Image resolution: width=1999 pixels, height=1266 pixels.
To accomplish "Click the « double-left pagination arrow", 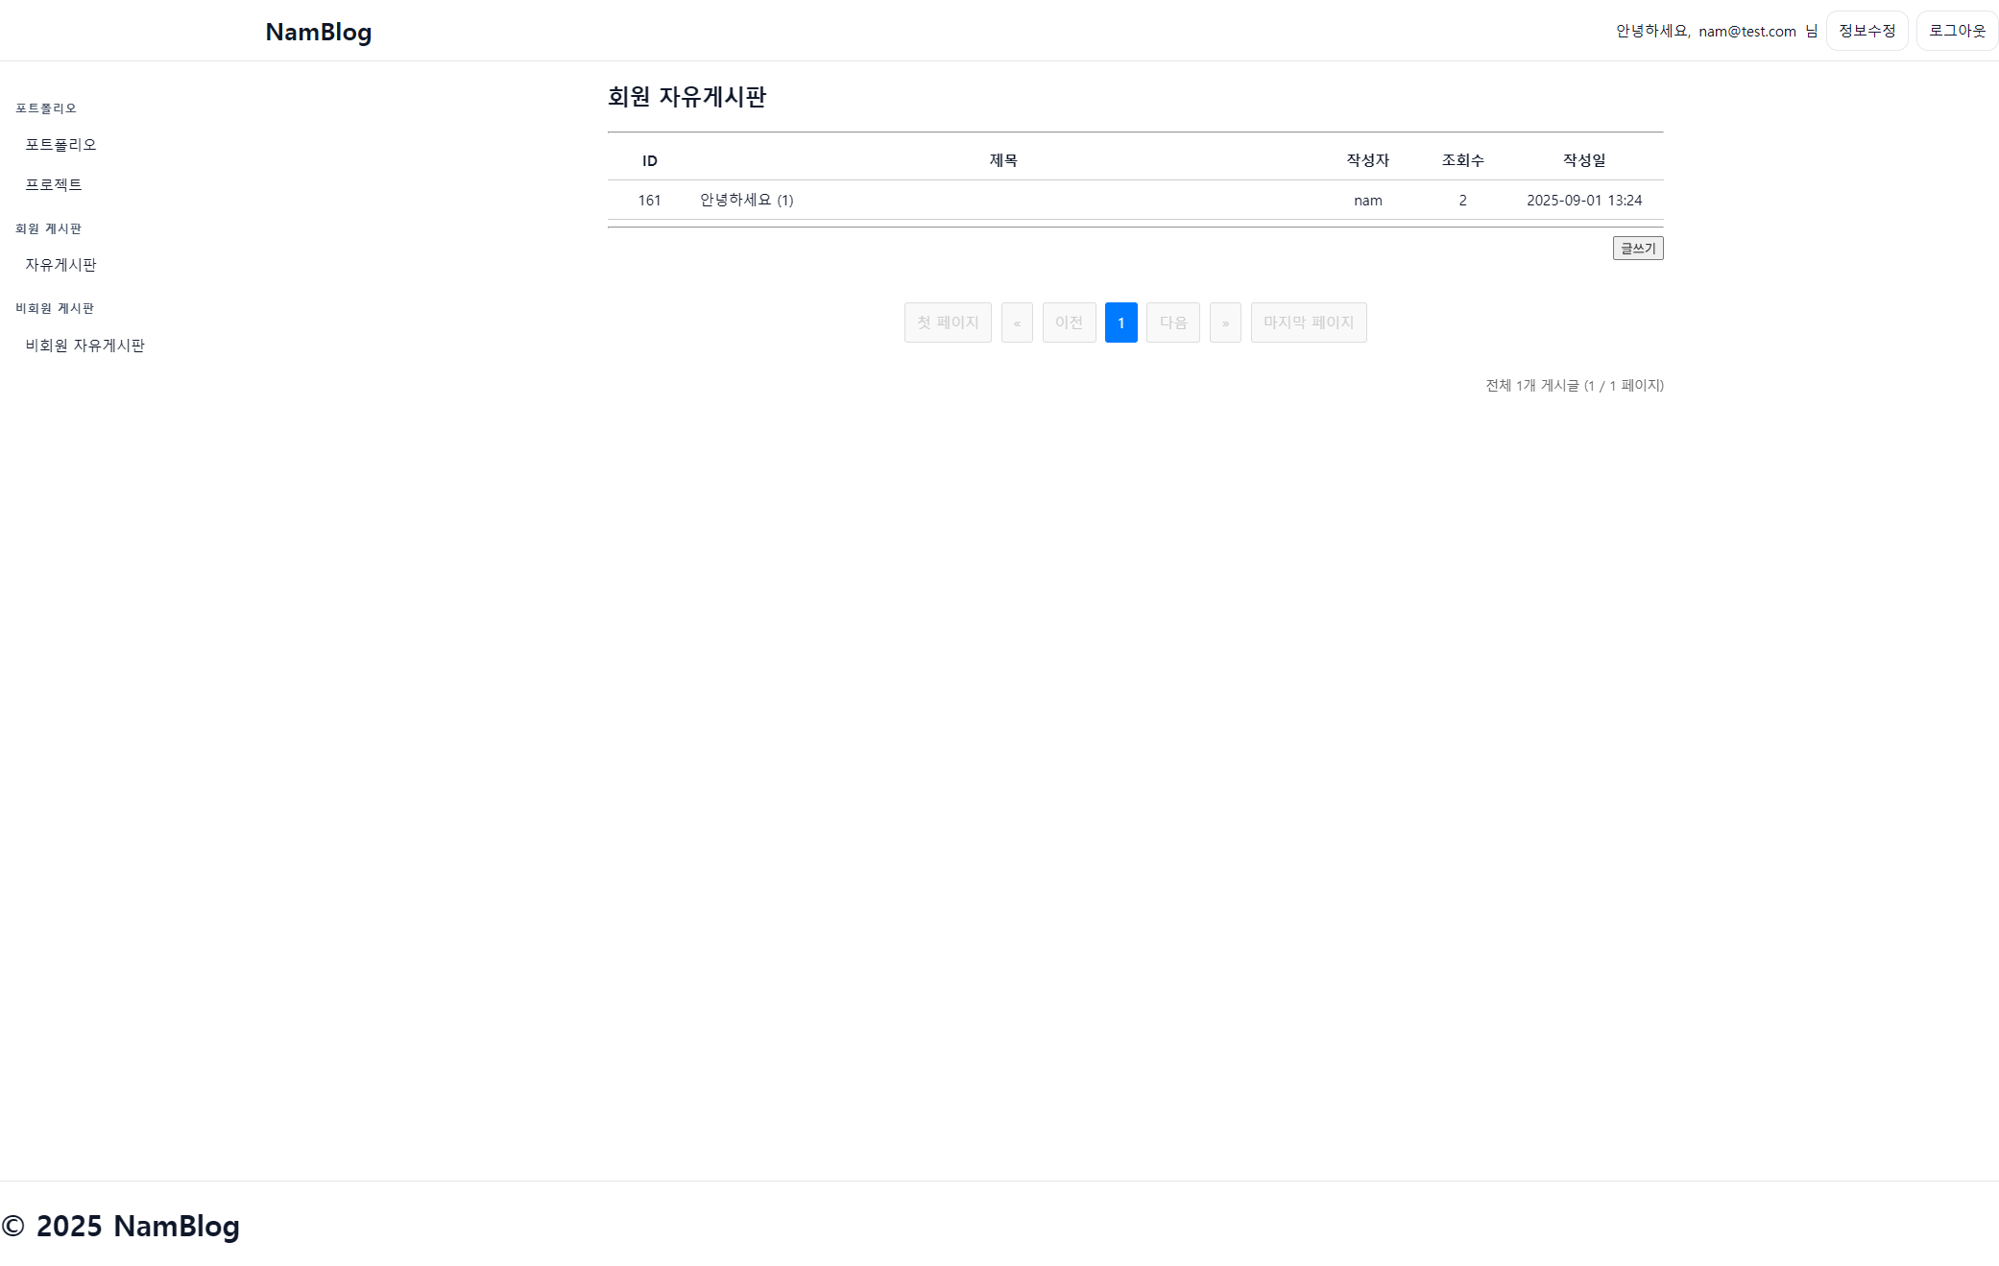I will tap(1016, 322).
